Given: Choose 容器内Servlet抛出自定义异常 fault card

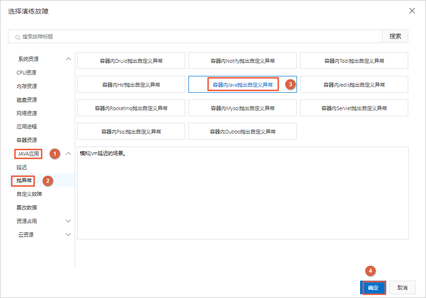Looking at the screenshot, I should point(354,108).
